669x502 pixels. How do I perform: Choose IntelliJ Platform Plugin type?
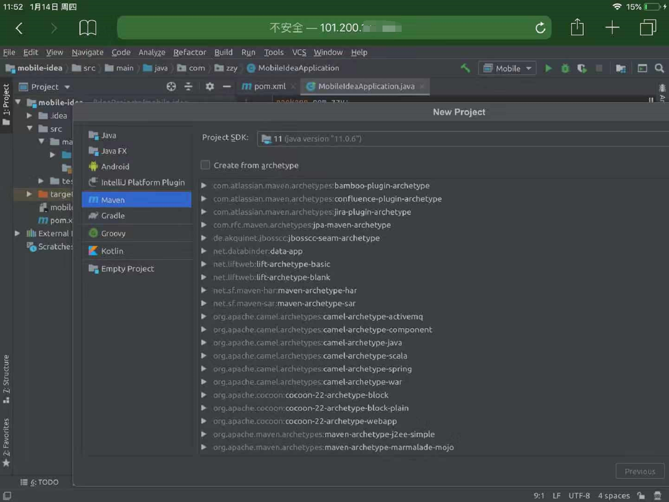(x=136, y=182)
